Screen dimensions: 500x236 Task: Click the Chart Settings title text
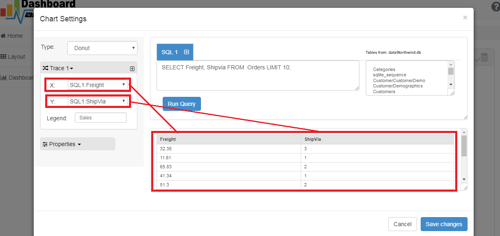tap(63, 19)
